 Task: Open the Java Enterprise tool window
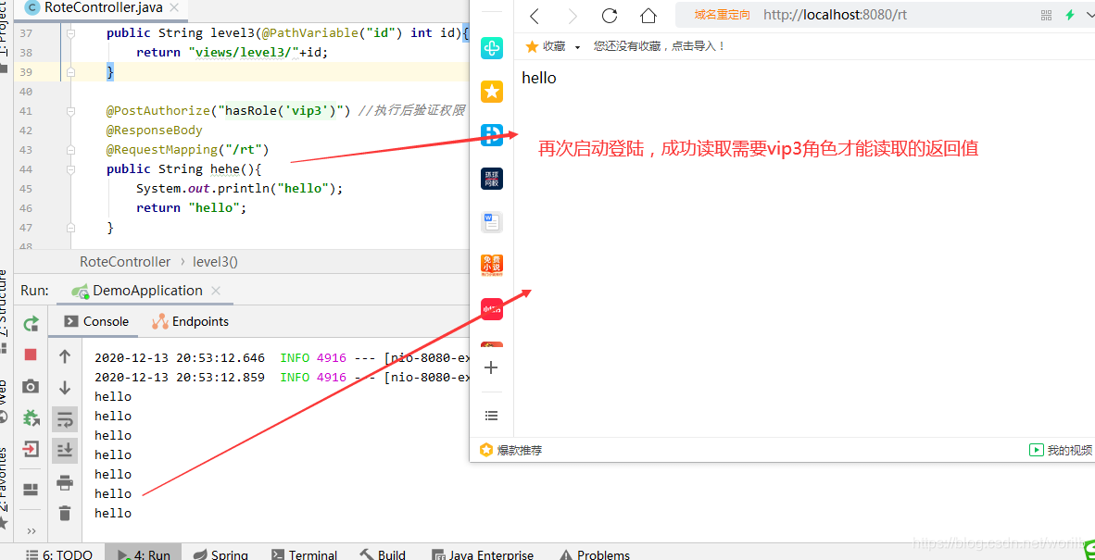(483, 555)
